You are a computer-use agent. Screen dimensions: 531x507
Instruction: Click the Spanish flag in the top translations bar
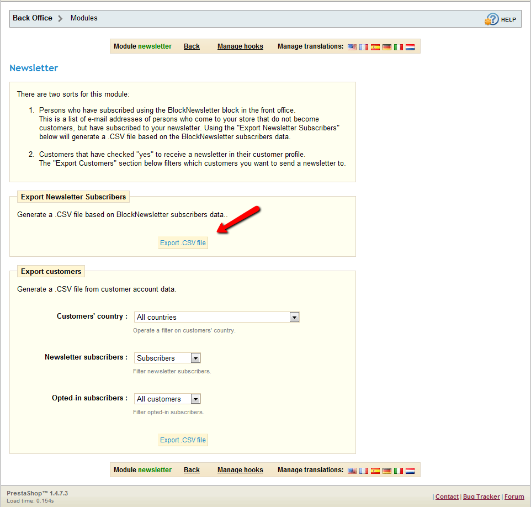375,47
